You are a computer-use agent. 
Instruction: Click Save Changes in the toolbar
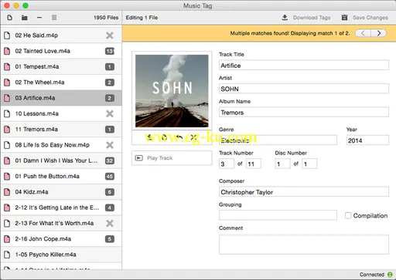point(365,18)
